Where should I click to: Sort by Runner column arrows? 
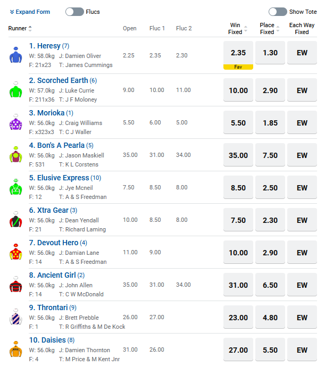pos(30,29)
